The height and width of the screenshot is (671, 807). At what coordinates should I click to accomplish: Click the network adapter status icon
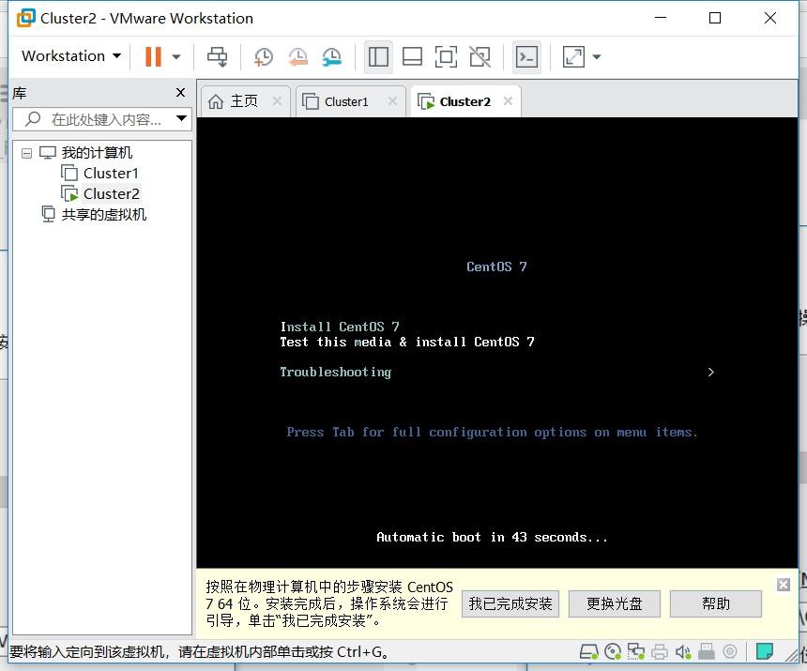pos(635,652)
